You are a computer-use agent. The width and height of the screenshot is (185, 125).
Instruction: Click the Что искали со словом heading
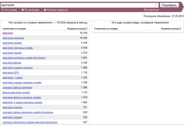pos(48,22)
